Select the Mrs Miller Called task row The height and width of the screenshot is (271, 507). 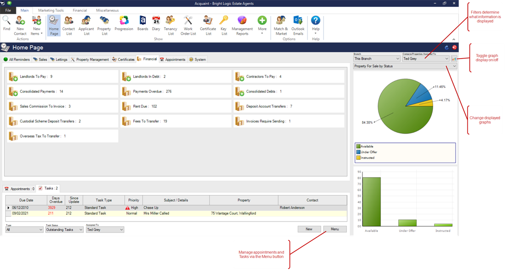156,213
